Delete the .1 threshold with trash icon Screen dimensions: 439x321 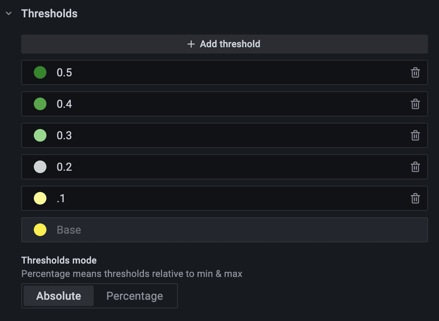click(x=415, y=199)
